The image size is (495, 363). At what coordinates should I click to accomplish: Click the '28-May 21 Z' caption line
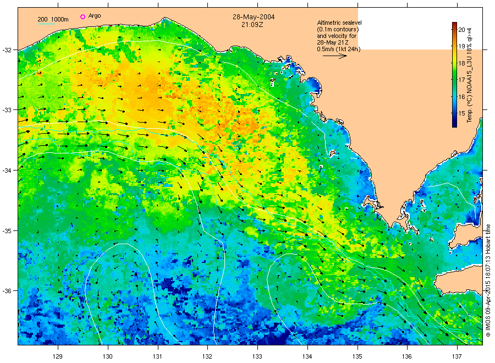point(333,42)
